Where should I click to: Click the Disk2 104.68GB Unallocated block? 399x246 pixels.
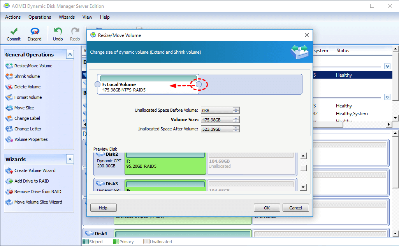point(251,163)
